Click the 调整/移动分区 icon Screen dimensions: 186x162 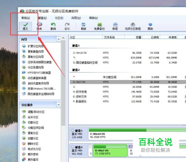coord(24,112)
